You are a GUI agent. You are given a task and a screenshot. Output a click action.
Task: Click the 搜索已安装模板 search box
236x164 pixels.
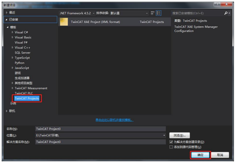click(x=197, y=13)
